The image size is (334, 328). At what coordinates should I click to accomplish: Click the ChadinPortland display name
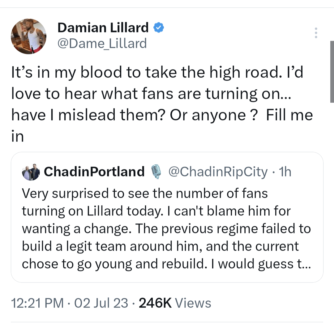coord(94,172)
